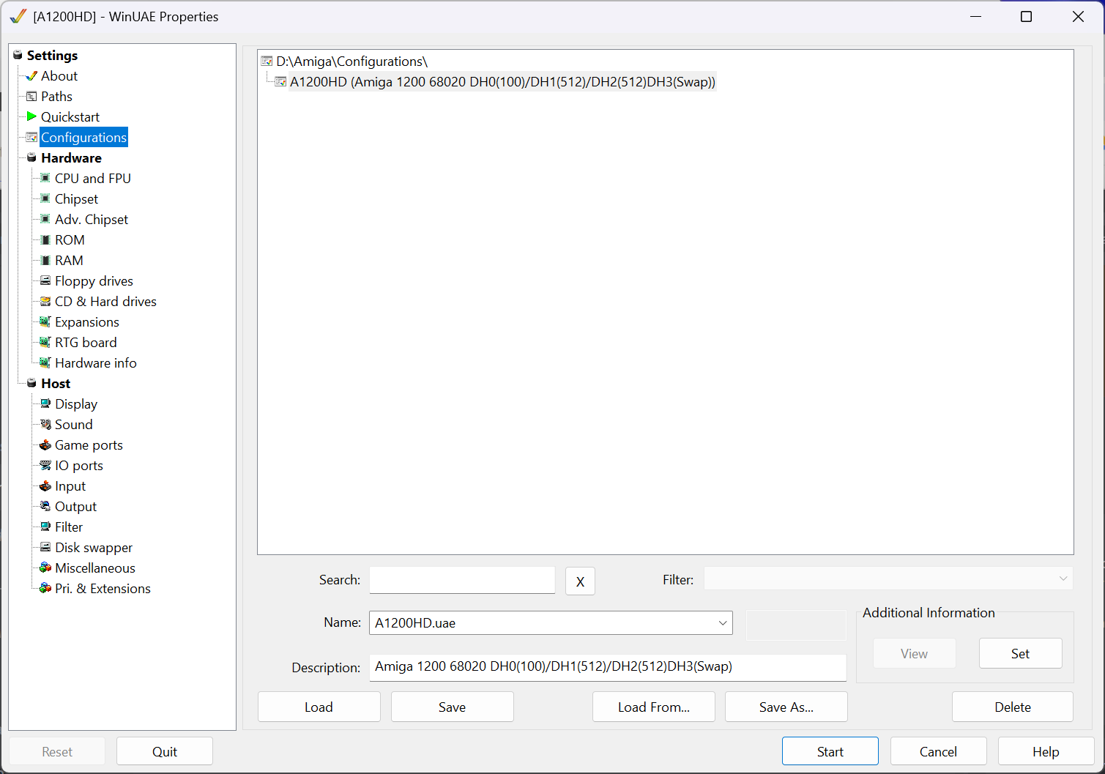The image size is (1105, 774).
Task: Click the CPU and FPU chip icon
Action: (45, 178)
